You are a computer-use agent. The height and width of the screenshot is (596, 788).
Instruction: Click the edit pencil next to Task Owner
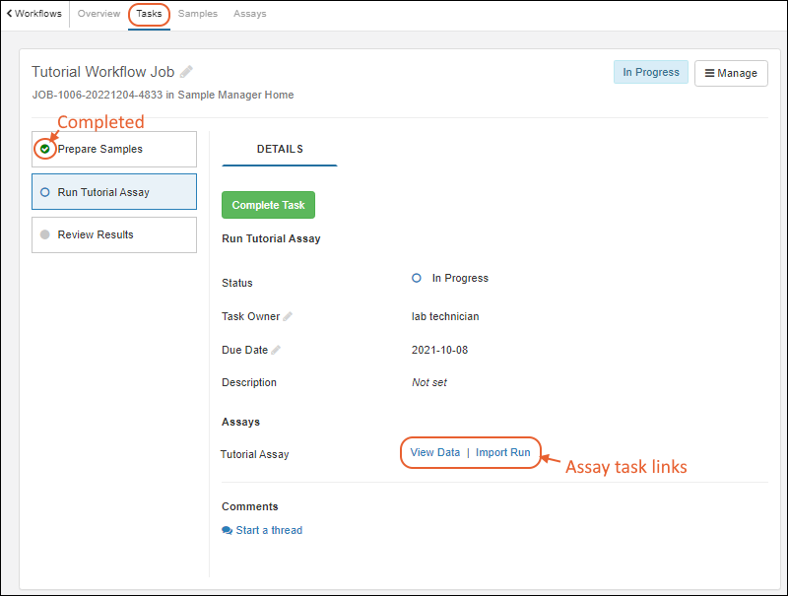point(288,316)
